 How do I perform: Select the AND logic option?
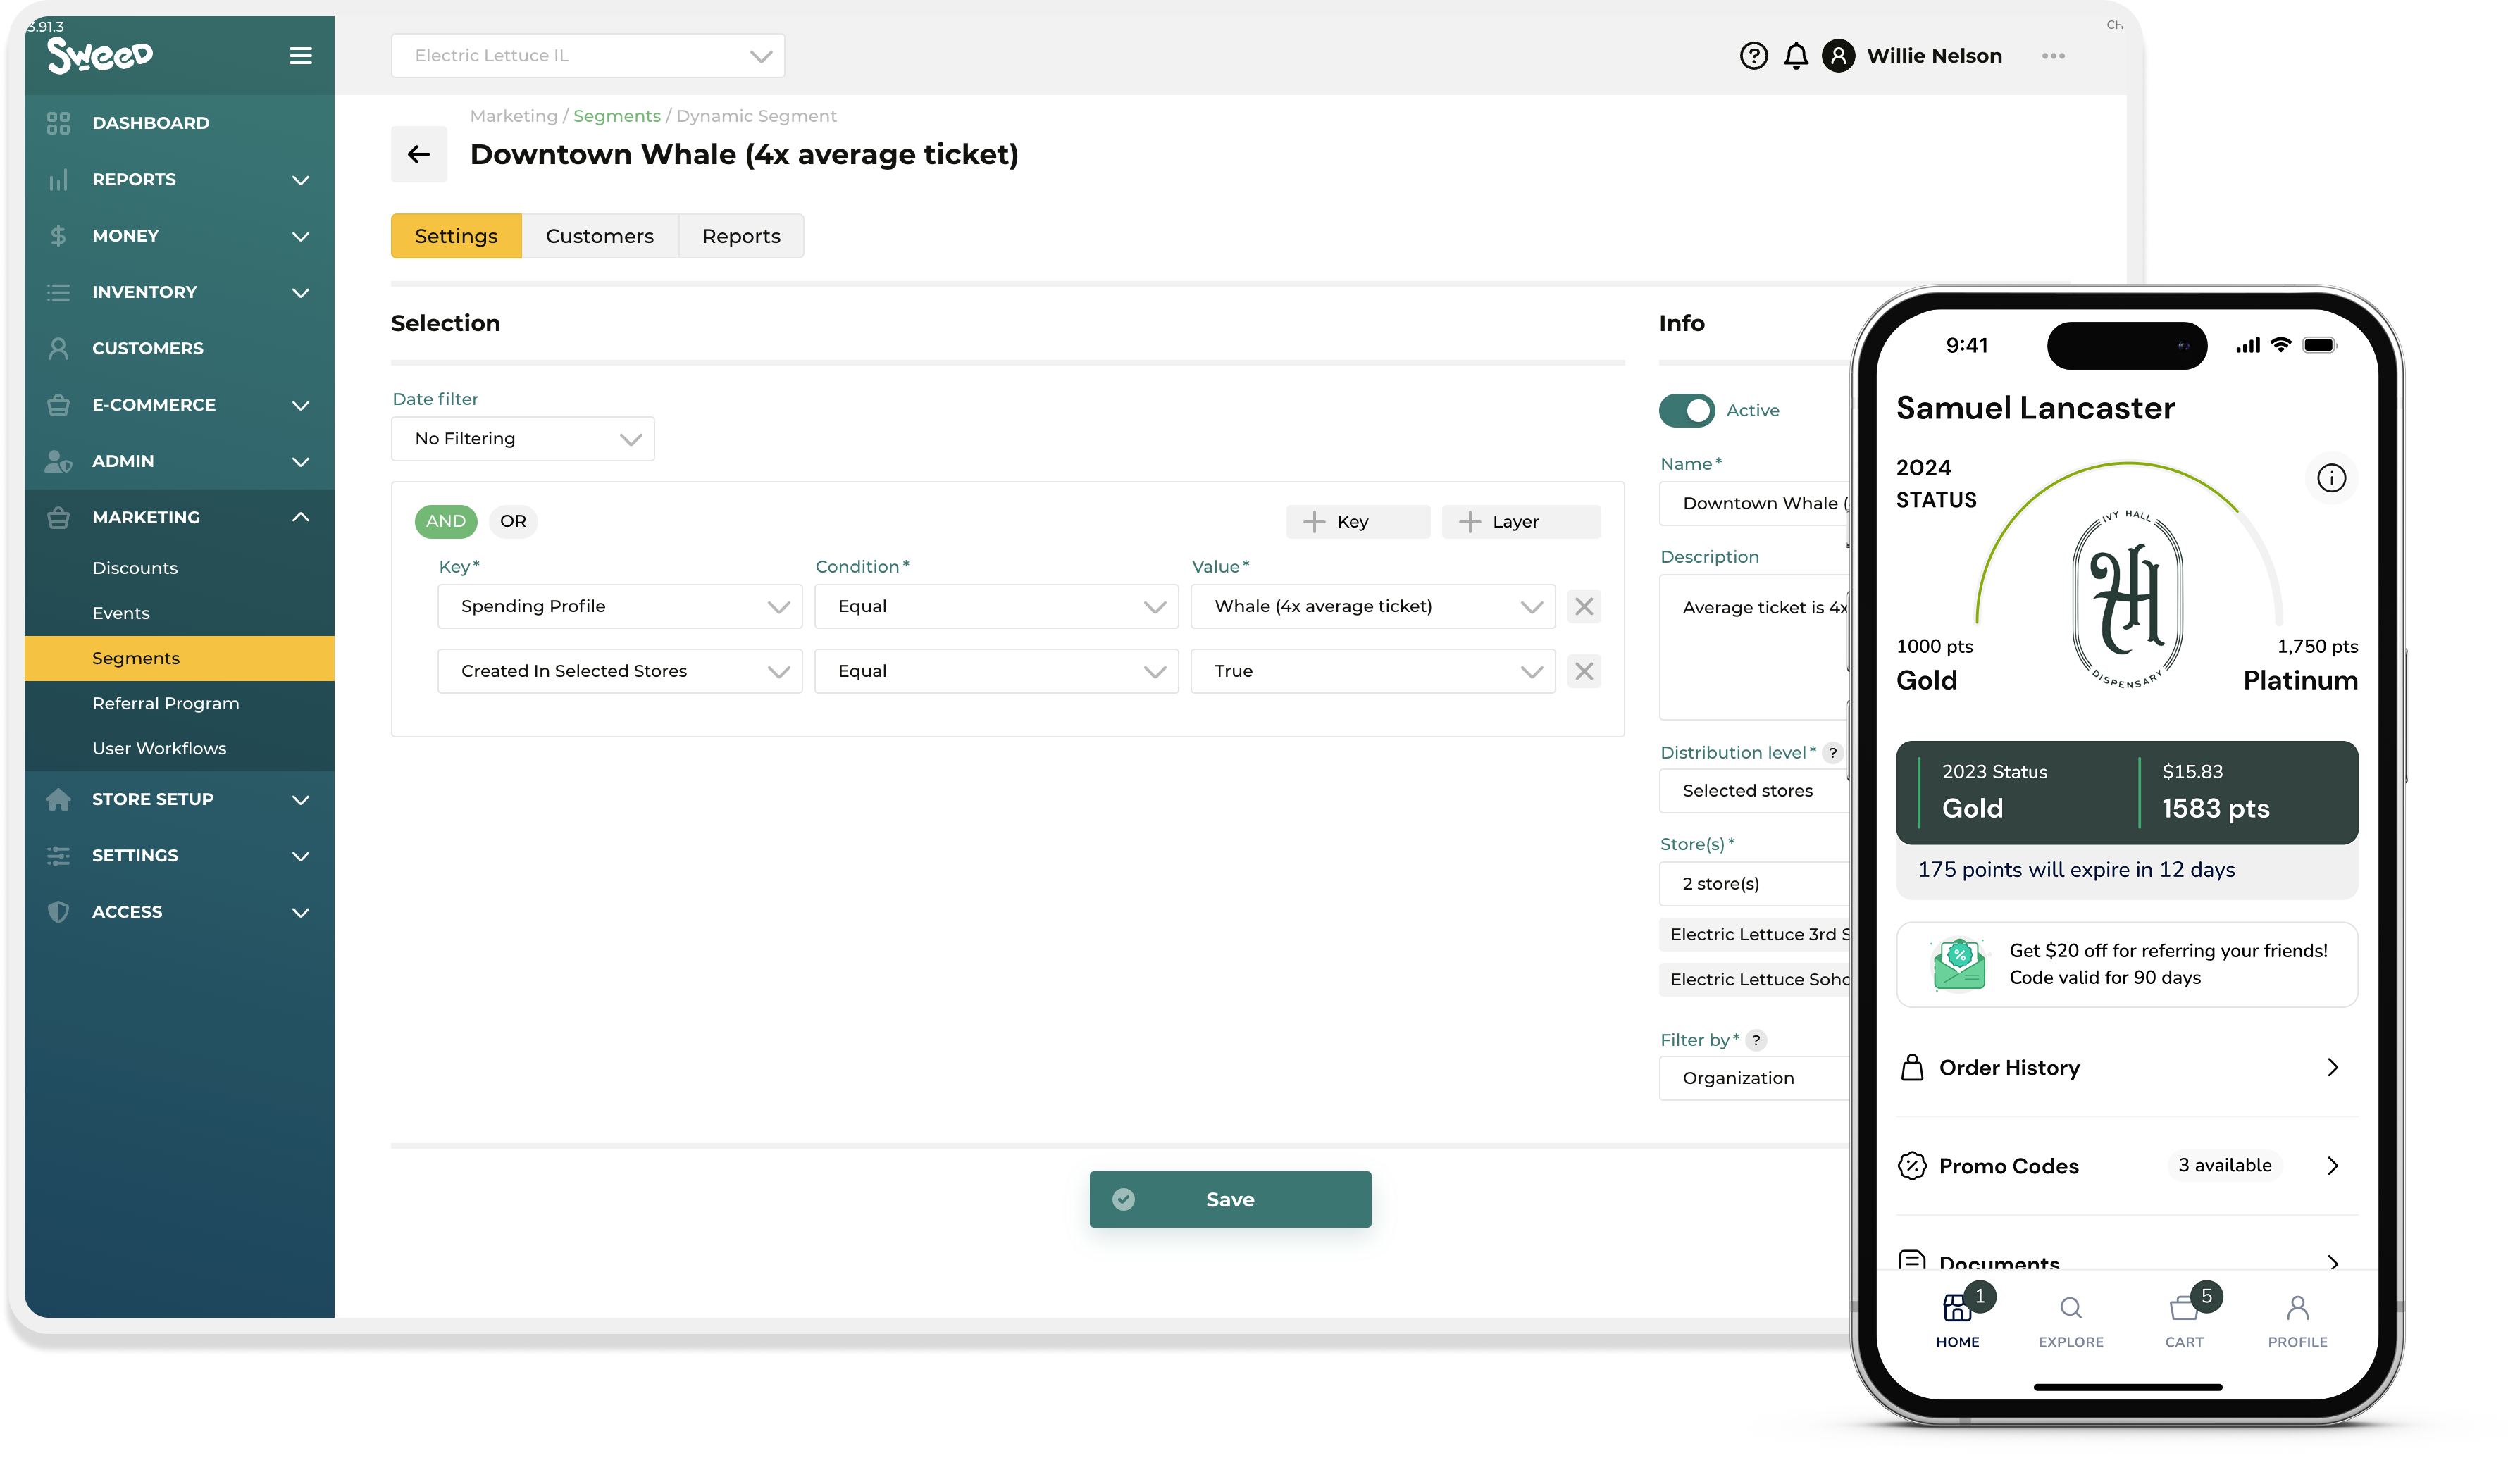tap(445, 521)
